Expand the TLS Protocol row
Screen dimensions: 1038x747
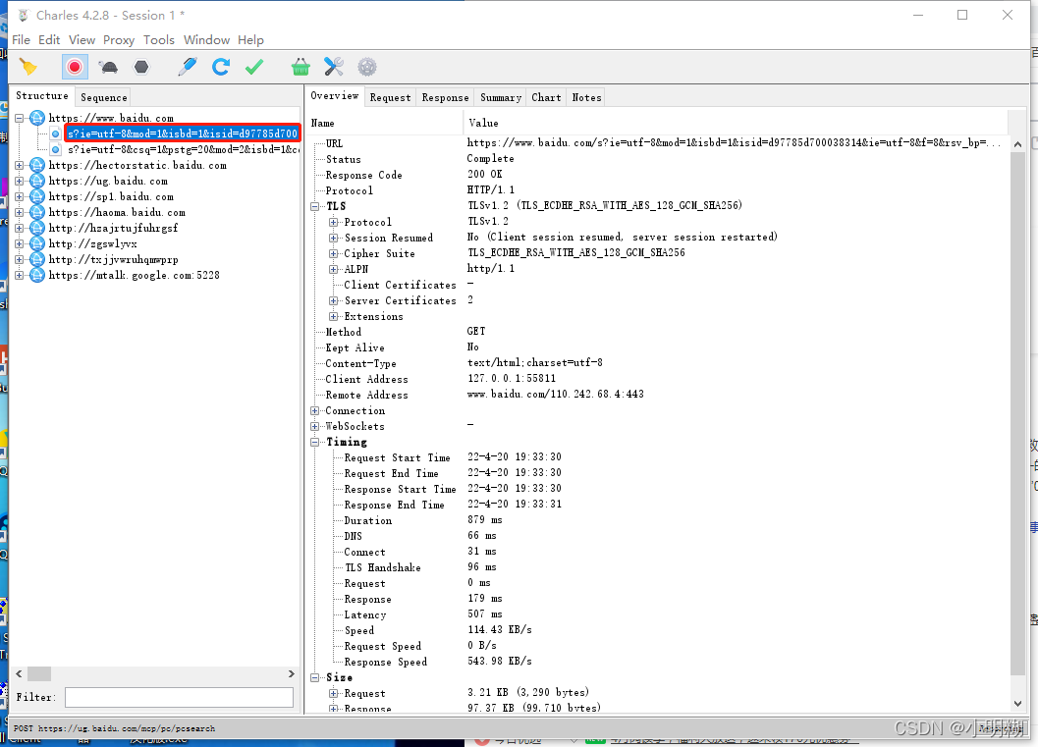pos(334,222)
